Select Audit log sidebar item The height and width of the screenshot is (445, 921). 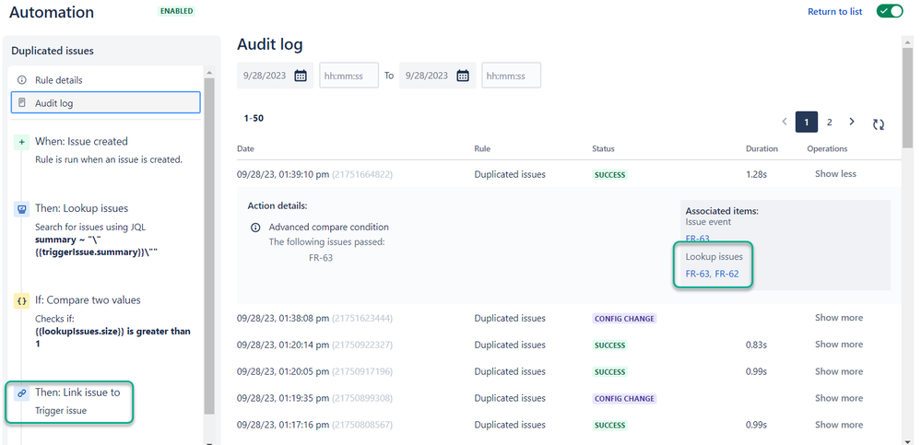pos(106,103)
